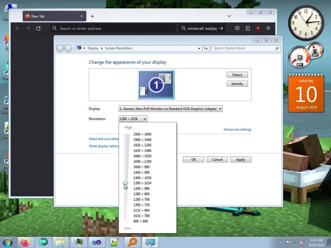
Task: Open Windows Explorer folder taskbar icon
Action: coord(60,242)
